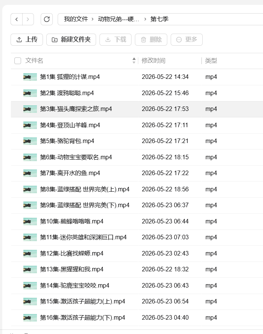Open thumbnail of 第4集-登顶山羊峰.mp4
This screenshot has height=334, width=263.
click(30, 125)
